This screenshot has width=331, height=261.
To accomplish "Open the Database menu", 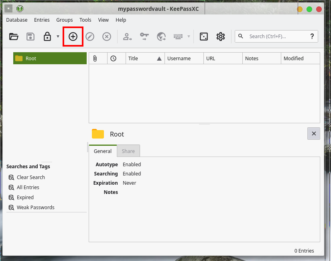I will tap(17, 20).
